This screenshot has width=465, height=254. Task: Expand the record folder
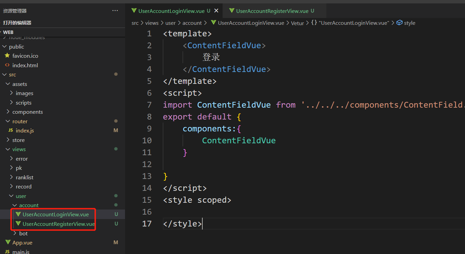11,186
